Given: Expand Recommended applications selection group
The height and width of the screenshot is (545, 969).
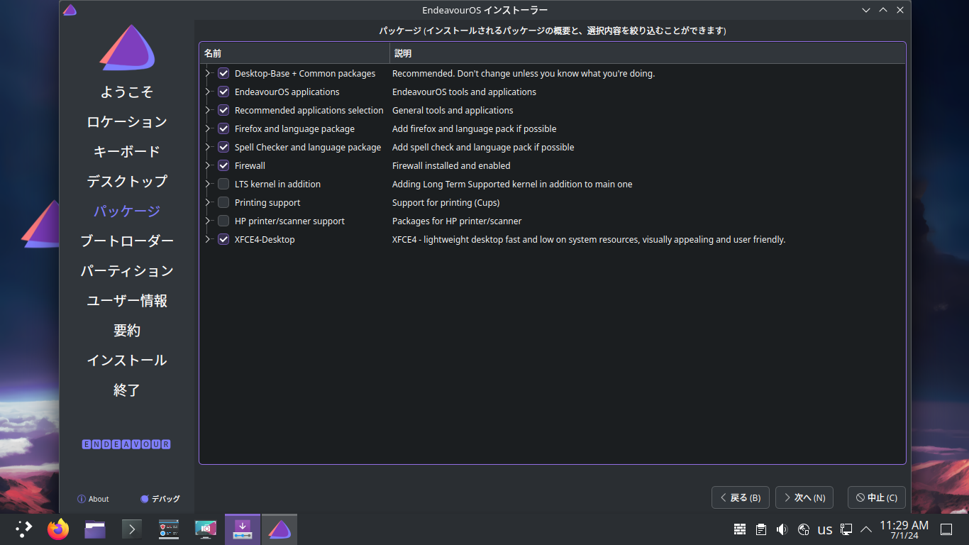Looking at the screenshot, I should click(x=208, y=110).
